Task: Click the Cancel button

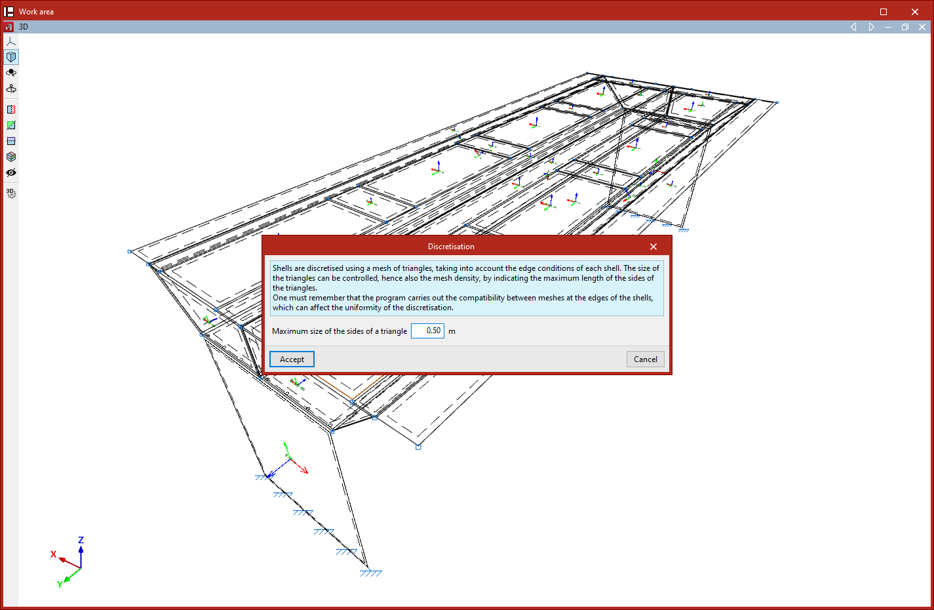Action: pos(646,359)
